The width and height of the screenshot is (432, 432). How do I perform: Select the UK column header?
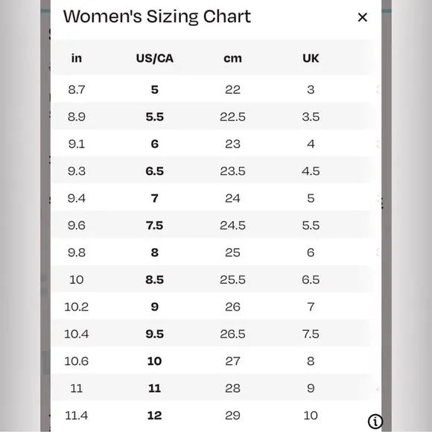coord(311,58)
